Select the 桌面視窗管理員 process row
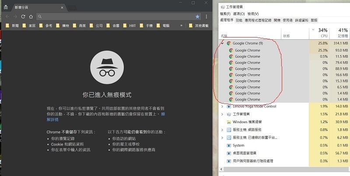The width and height of the screenshot is (350, 176). tap(284, 153)
